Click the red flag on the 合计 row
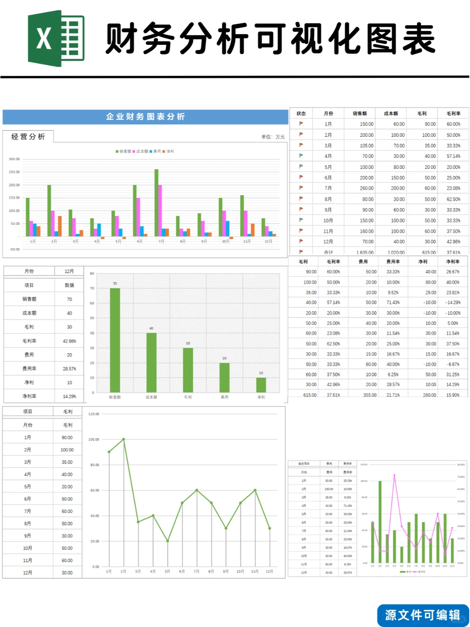This screenshot has width=470, height=627. (x=302, y=252)
